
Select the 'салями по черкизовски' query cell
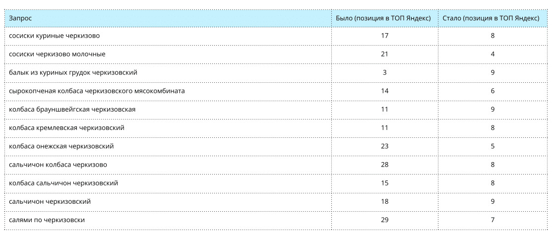point(47,220)
